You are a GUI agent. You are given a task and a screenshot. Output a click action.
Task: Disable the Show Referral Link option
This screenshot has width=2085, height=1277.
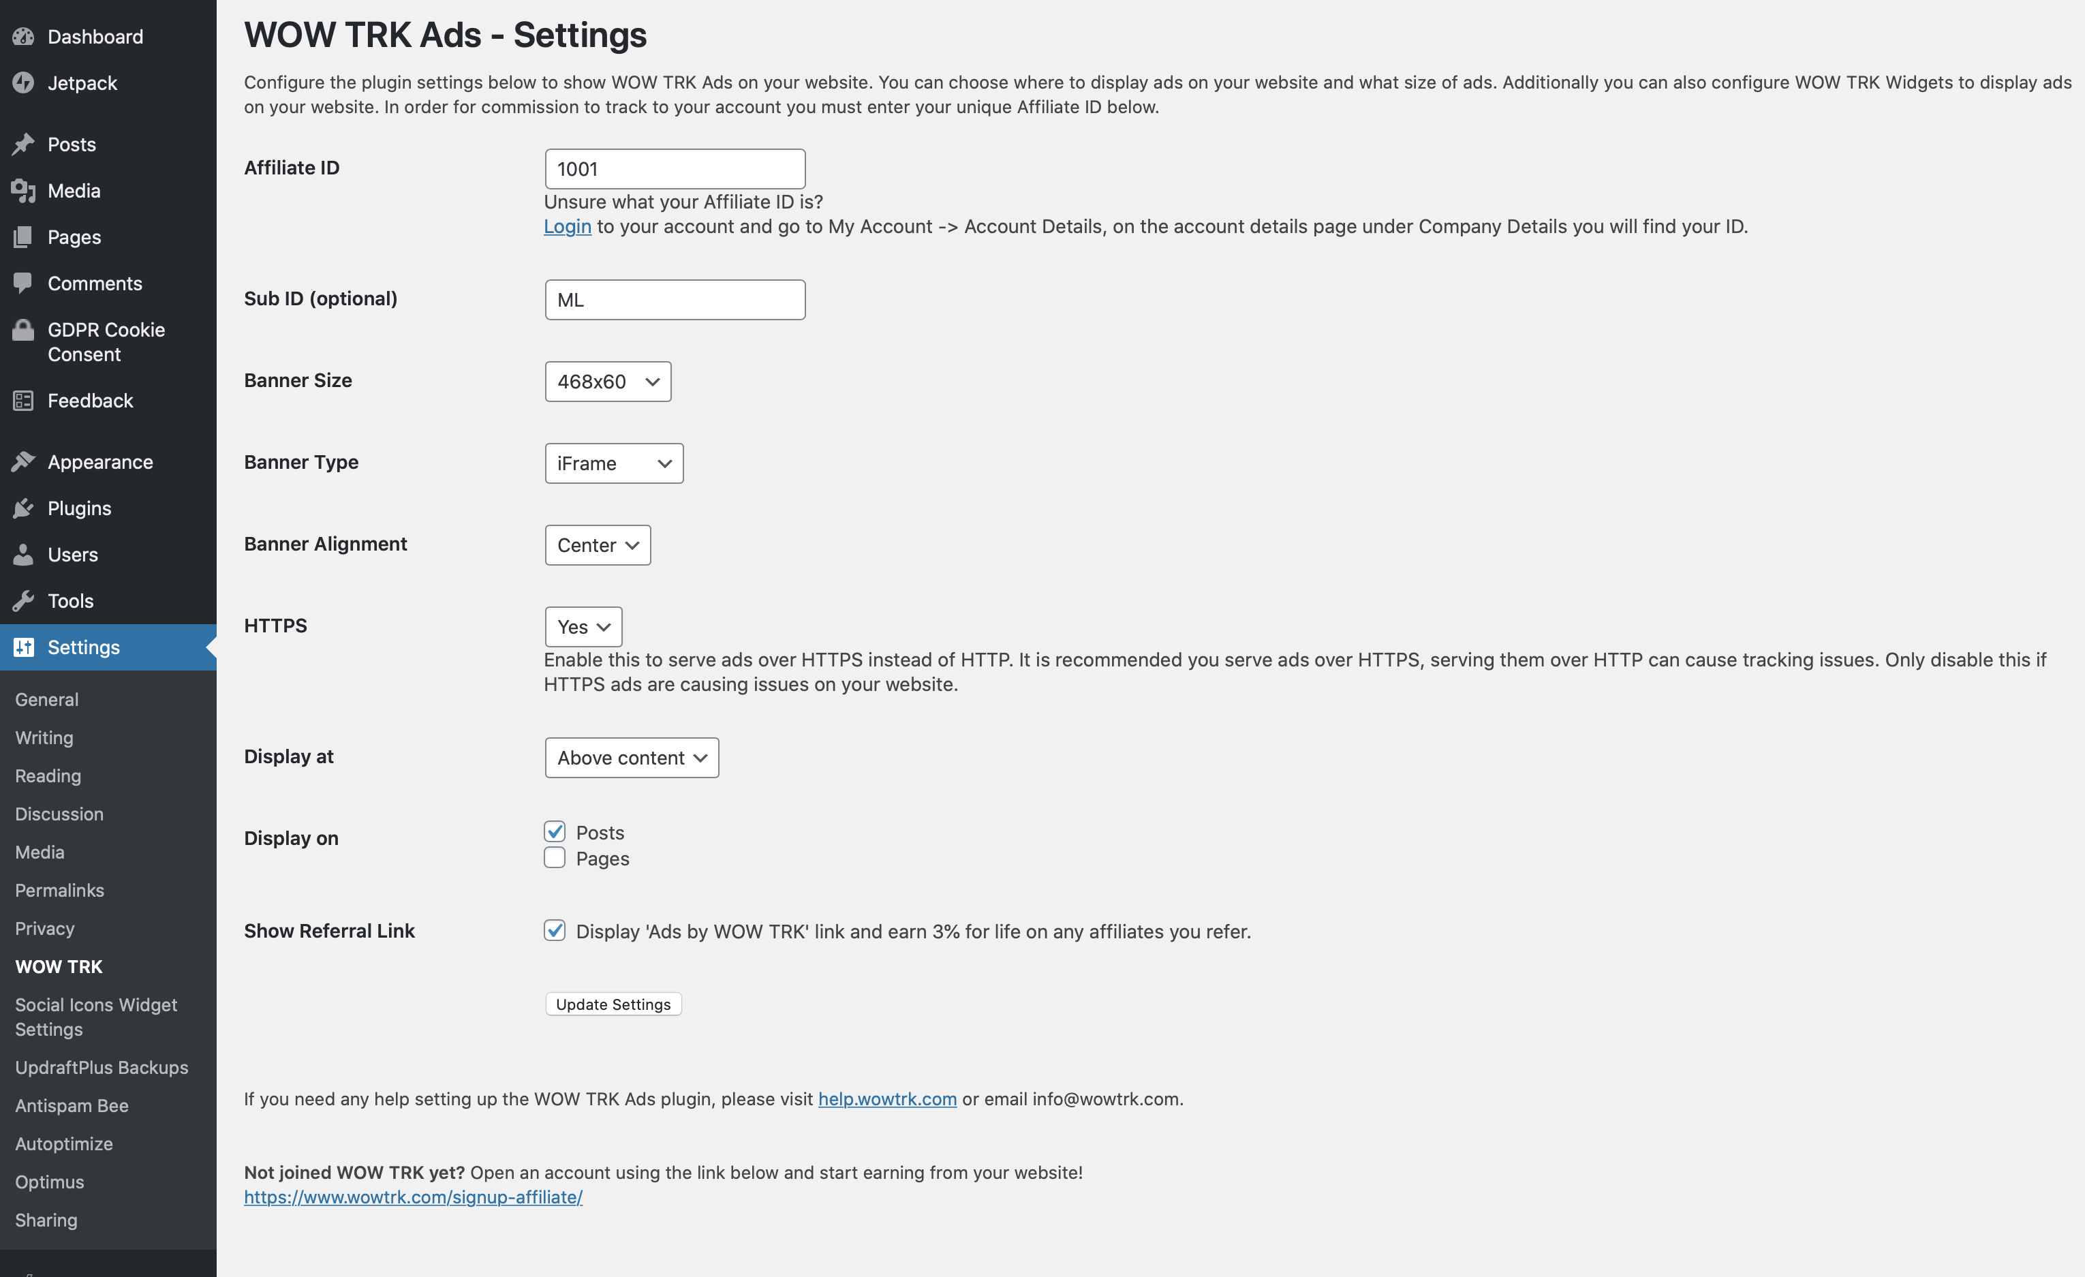[x=554, y=931]
